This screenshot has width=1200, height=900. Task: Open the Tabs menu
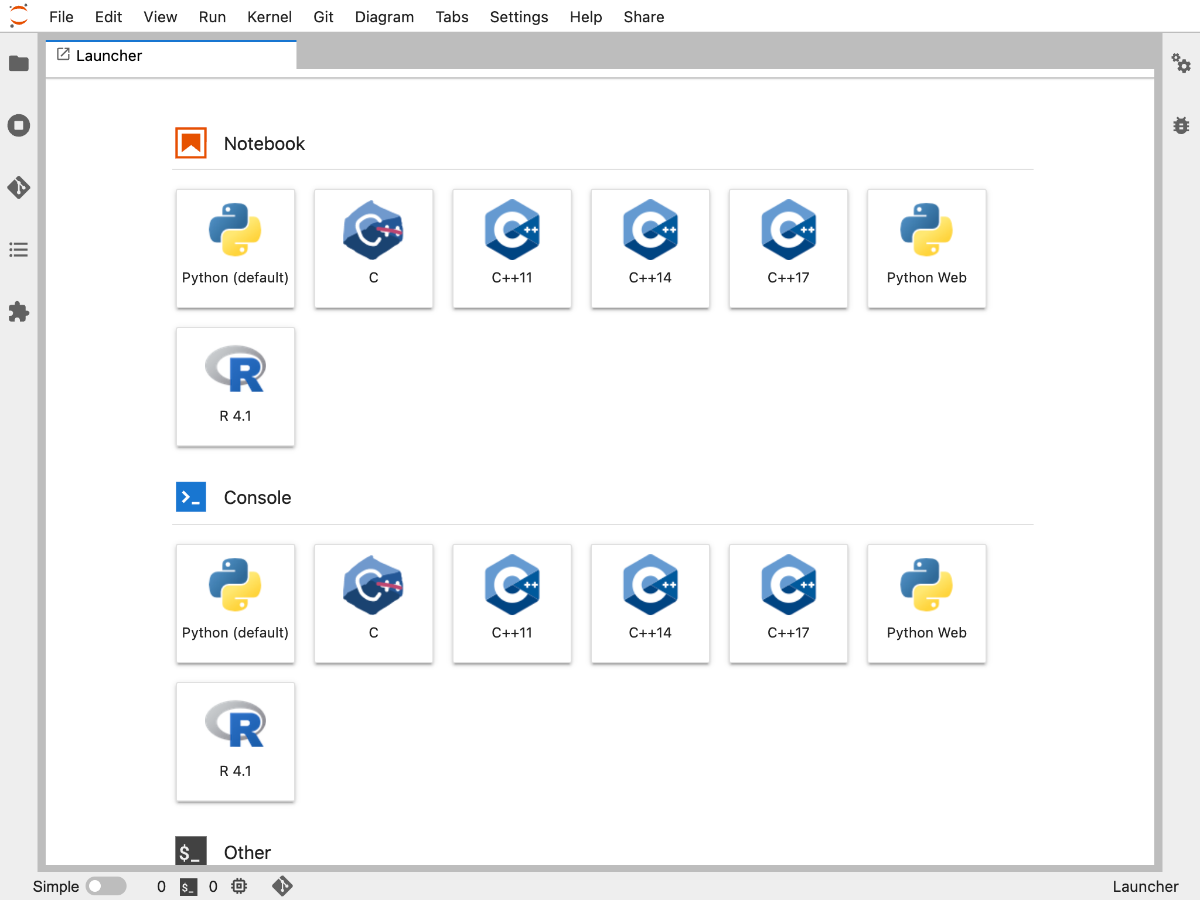452,17
